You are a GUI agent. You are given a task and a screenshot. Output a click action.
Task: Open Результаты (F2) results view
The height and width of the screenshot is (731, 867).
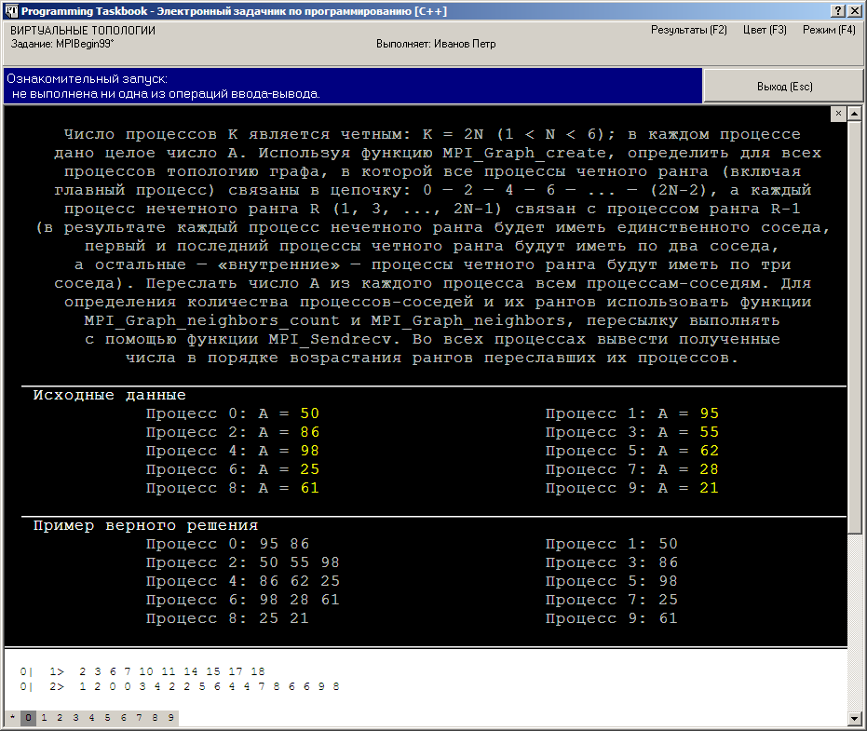[688, 30]
